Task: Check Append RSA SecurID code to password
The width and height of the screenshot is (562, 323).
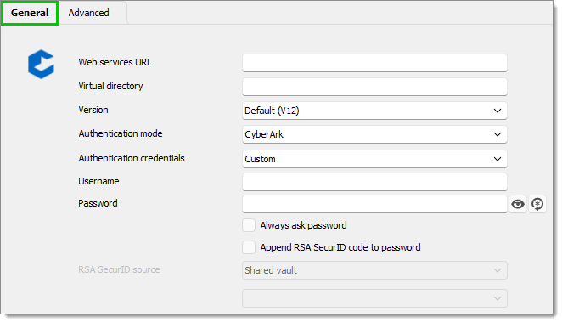Action: point(249,247)
